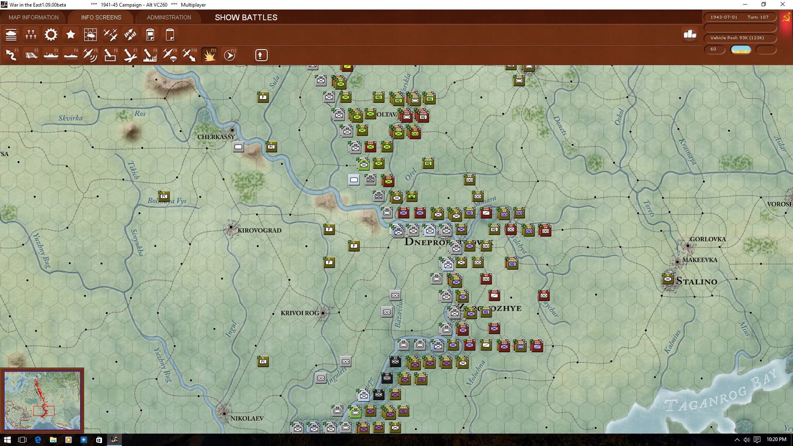Click the white star icon
Screen dimensions: 793x446
[x=71, y=35]
